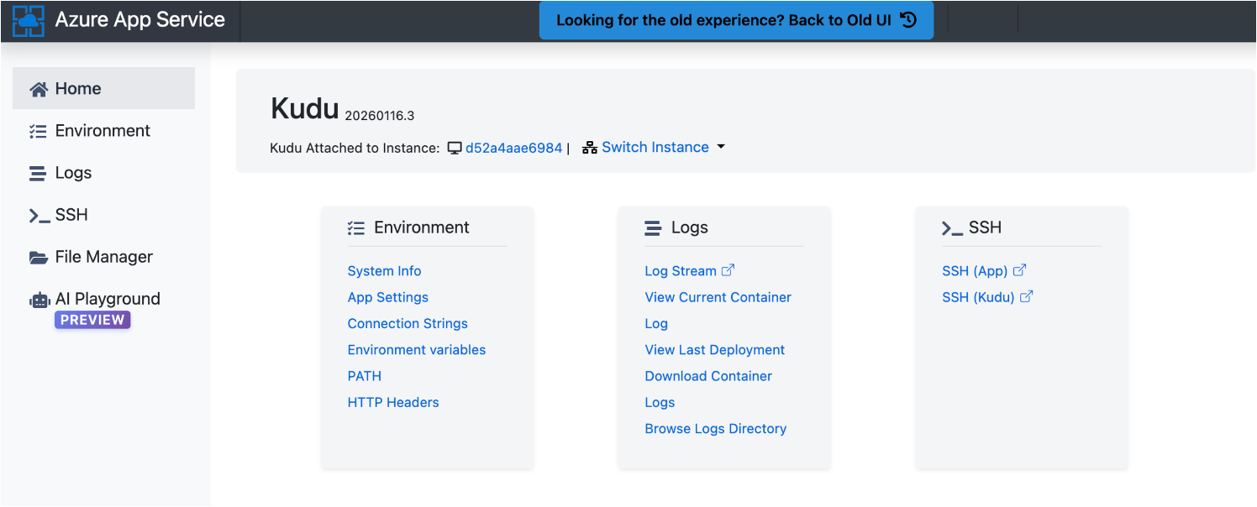Open the Environment variables link
The height and width of the screenshot is (507, 1257).
pos(417,350)
